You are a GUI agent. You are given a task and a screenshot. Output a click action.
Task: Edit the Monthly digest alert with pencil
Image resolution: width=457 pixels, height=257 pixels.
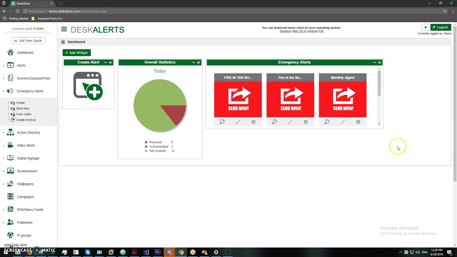click(x=342, y=122)
